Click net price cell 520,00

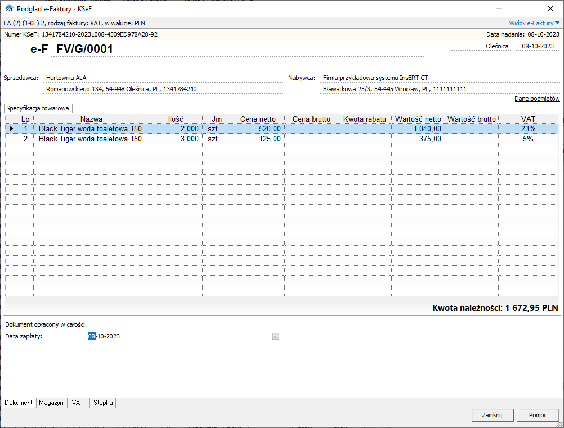coord(258,128)
